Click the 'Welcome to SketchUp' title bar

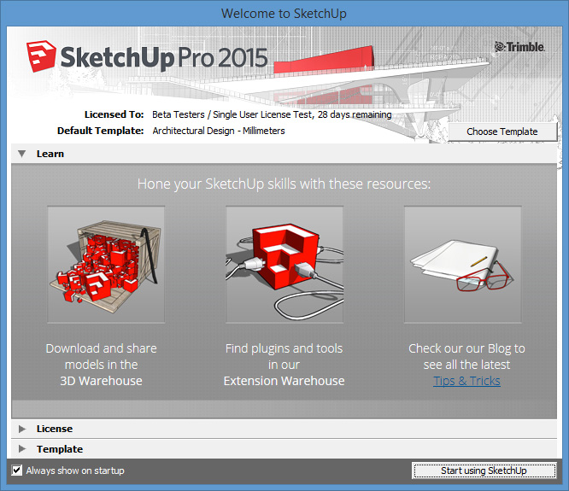click(x=284, y=14)
